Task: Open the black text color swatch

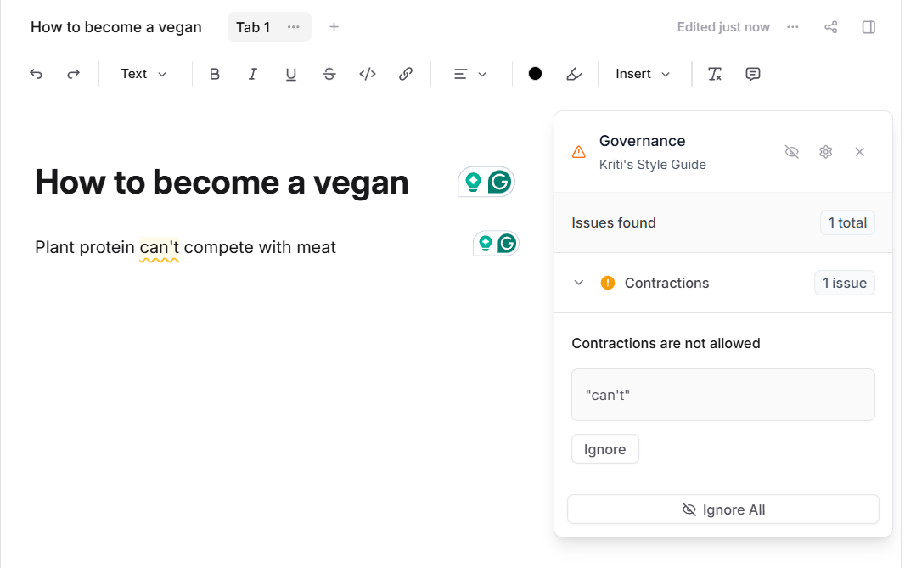Action: click(535, 74)
